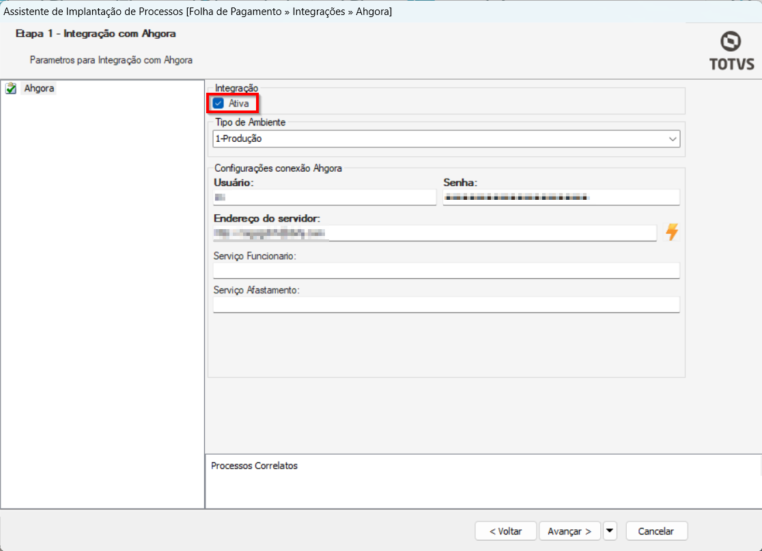Click the 'Serviço Funcionario:' field label
Image resolution: width=762 pixels, height=551 pixels.
(x=255, y=256)
